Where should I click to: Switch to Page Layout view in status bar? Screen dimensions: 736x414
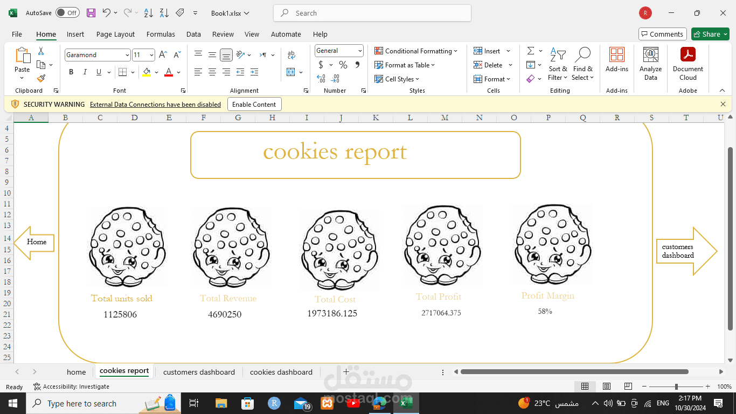pyautogui.click(x=607, y=387)
